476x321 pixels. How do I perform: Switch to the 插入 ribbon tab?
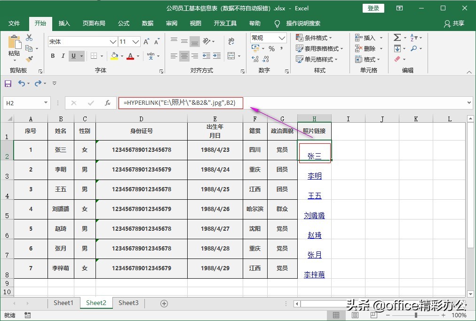click(64, 23)
